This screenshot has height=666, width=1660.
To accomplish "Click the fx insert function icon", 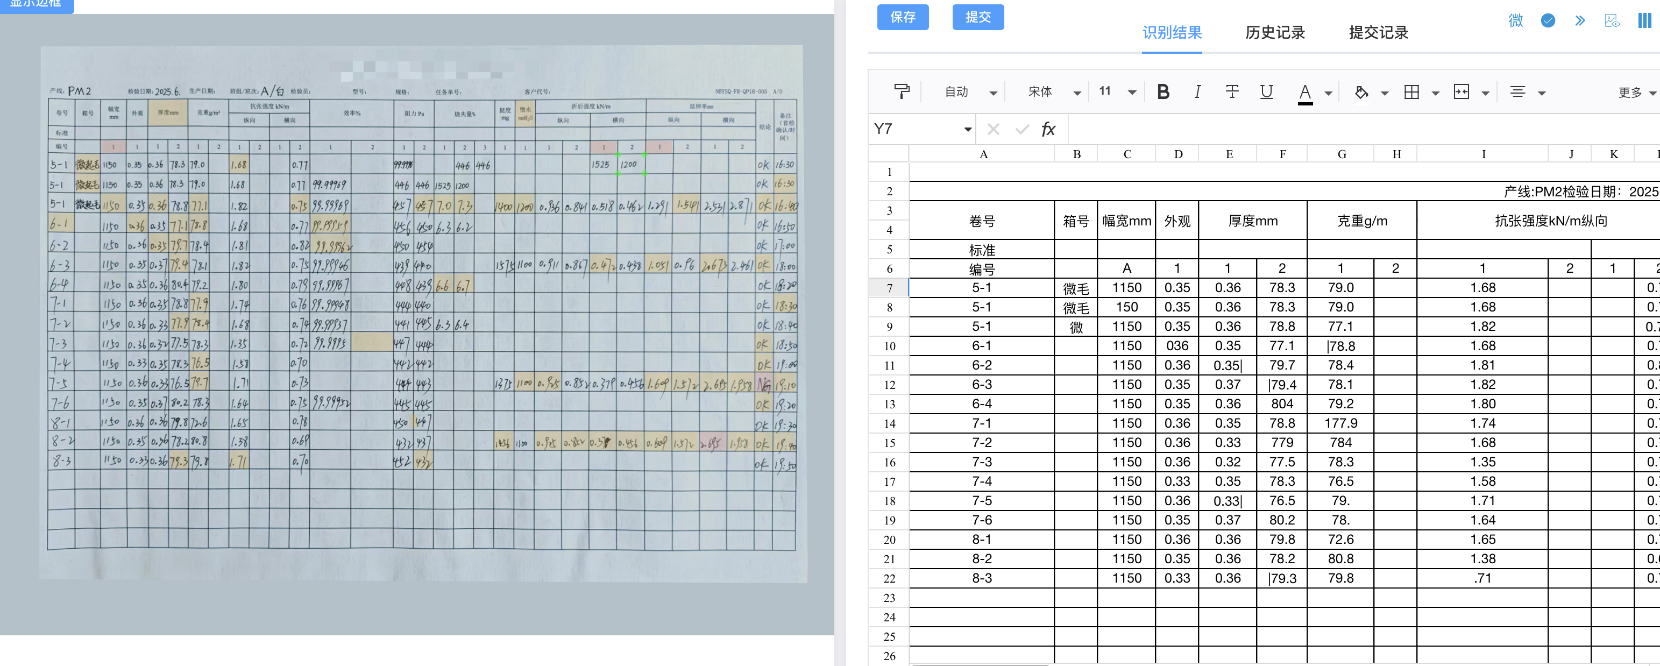I will [1048, 129].
